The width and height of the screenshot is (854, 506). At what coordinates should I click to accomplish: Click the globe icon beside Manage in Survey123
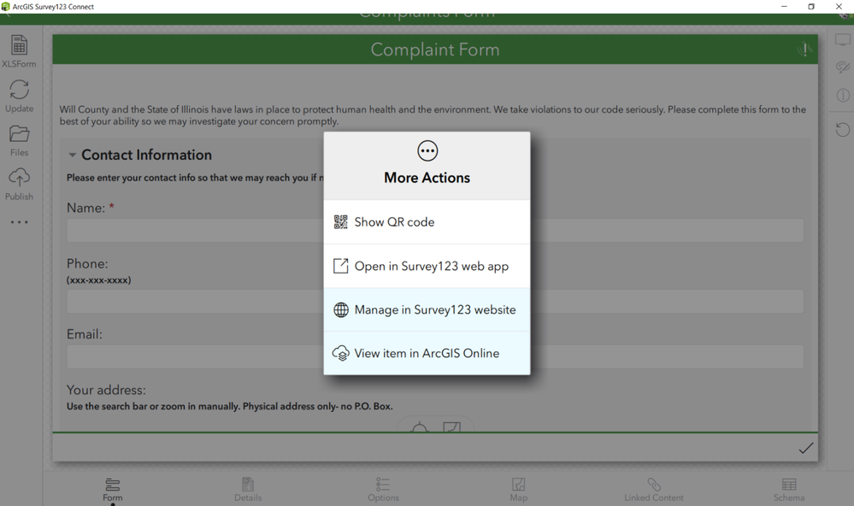[341, 309]
